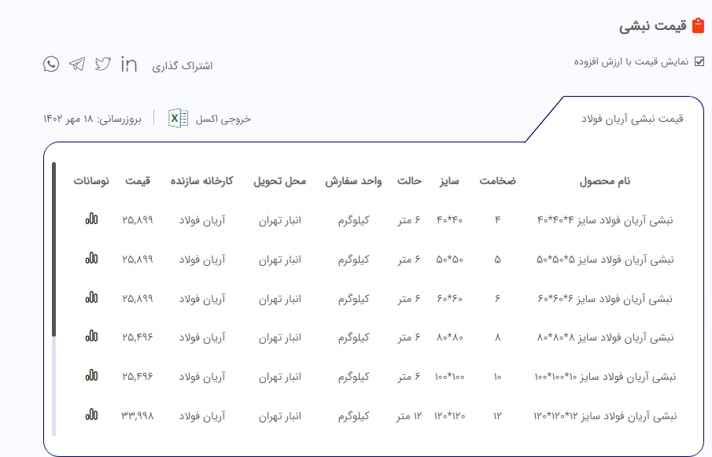
Task: Select the قیمت نبشی آریان فولاد tab
Action: pos(632,119)
